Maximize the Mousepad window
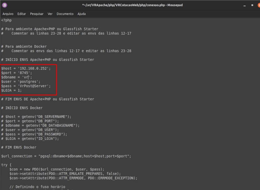Viewport: 260px width, 190px height. pyautogui.click(x=252, y=5)
